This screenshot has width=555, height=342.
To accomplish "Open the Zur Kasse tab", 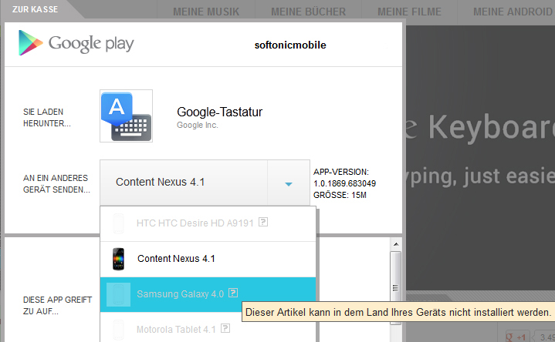I will [x=35, y=9].
